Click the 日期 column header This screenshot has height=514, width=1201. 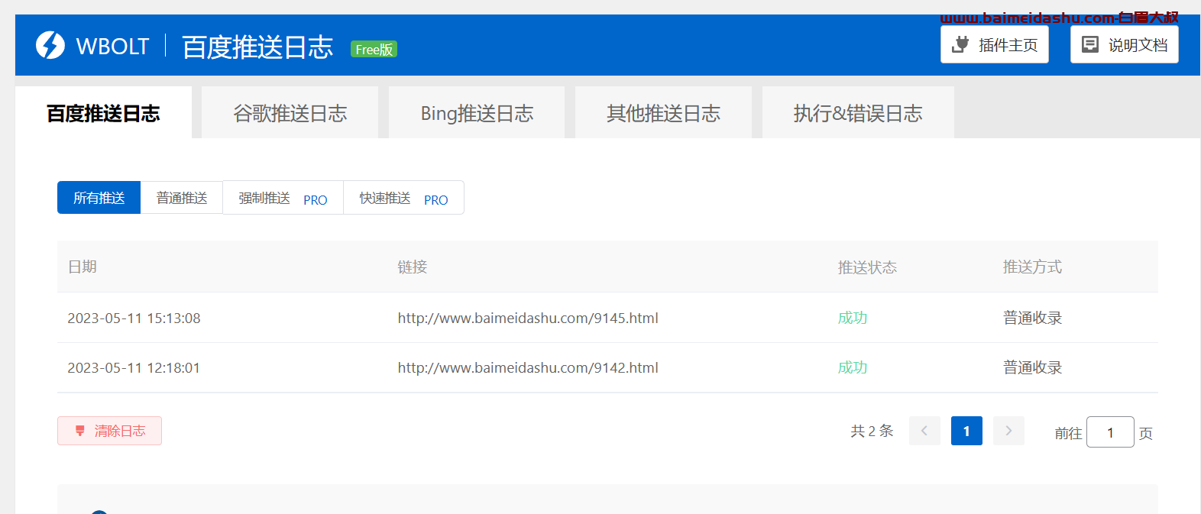pos(83,267)
